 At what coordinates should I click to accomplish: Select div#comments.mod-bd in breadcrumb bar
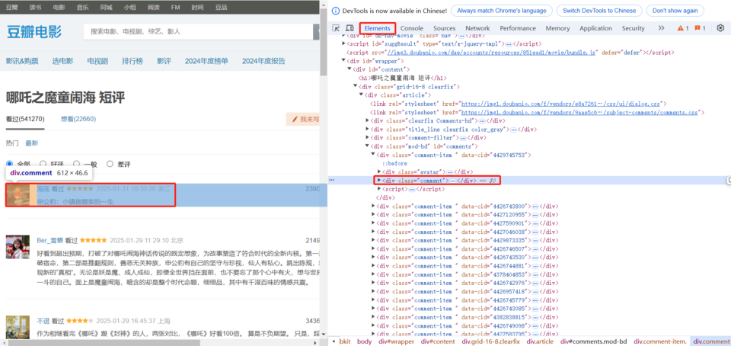pyautogui.click(x=593, y=341)
